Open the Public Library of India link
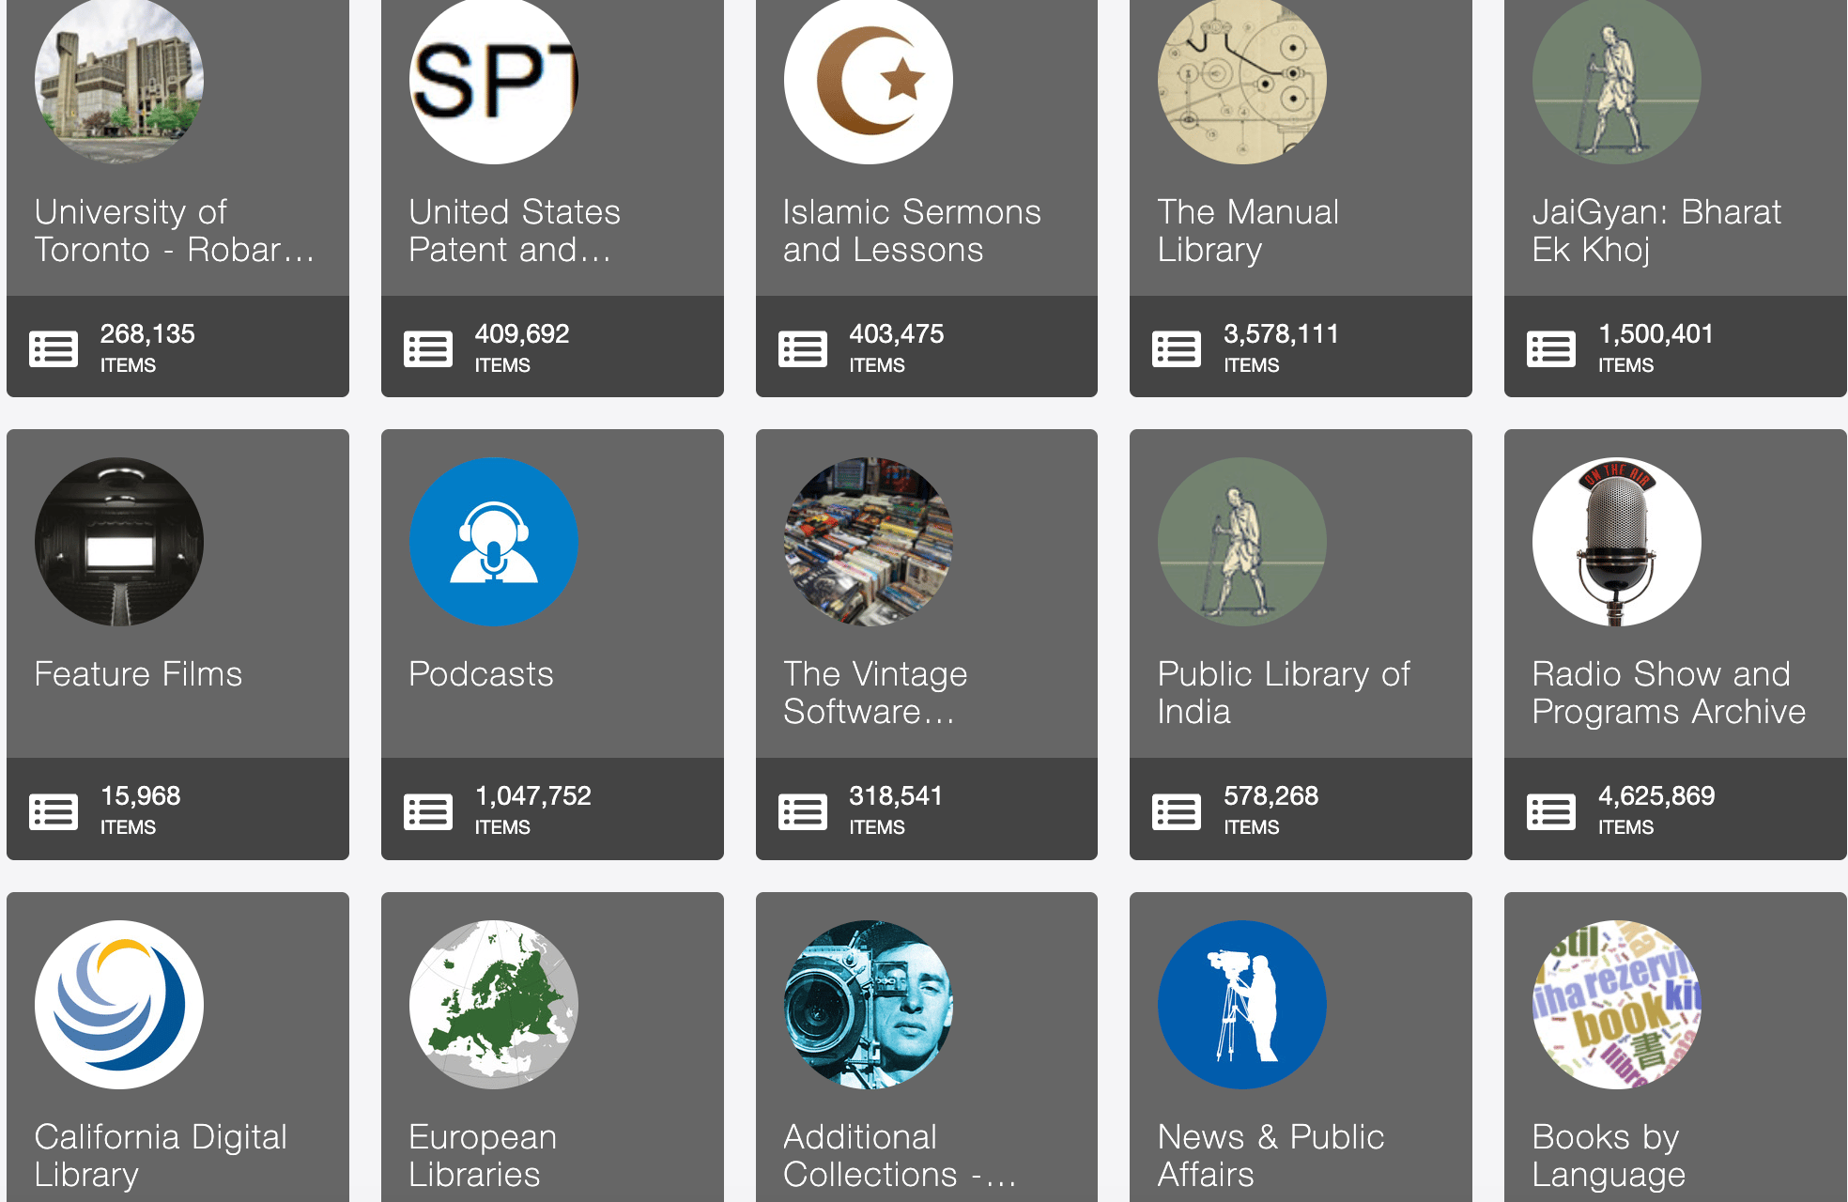1848x1202 pixels. pos(1284,693)
